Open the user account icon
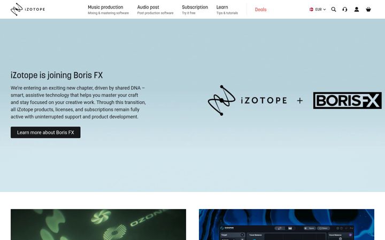 tap(357, 9)
